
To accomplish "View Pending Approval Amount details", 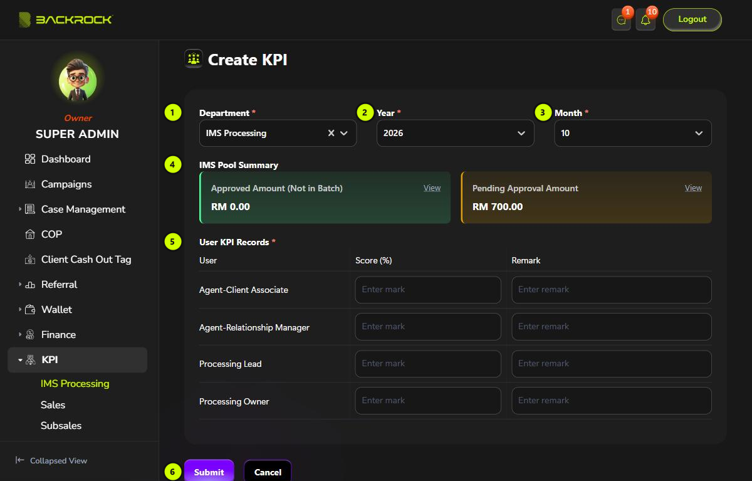I will pyautogui.click(x=693, y=188).
